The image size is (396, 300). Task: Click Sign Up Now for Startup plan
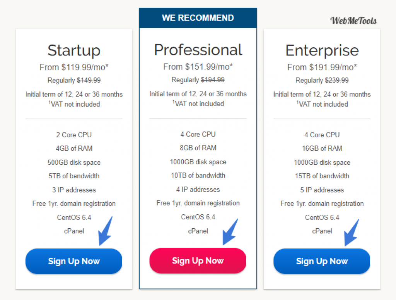pyautogui.click(x=74, y=261)
